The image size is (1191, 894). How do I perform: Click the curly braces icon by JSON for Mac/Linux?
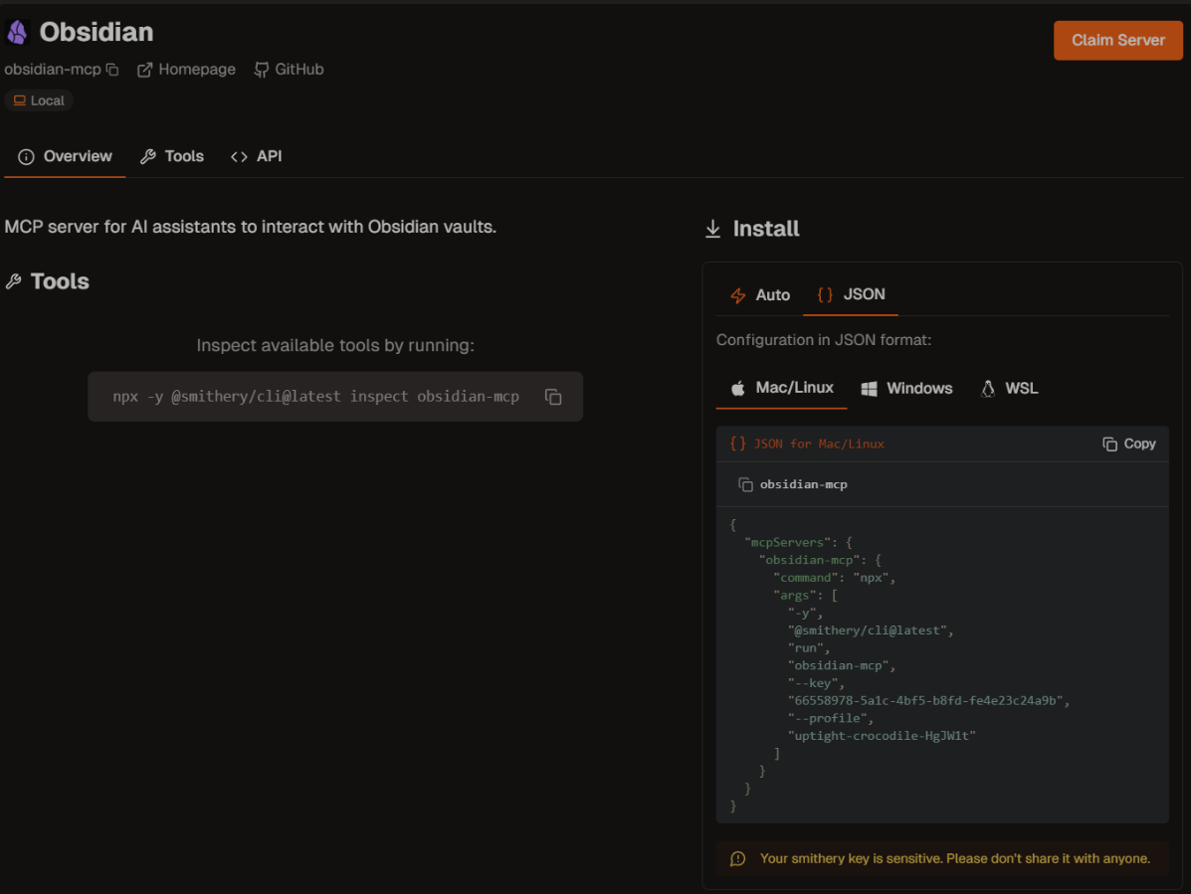pyautogui.click(x=737, y=444)
